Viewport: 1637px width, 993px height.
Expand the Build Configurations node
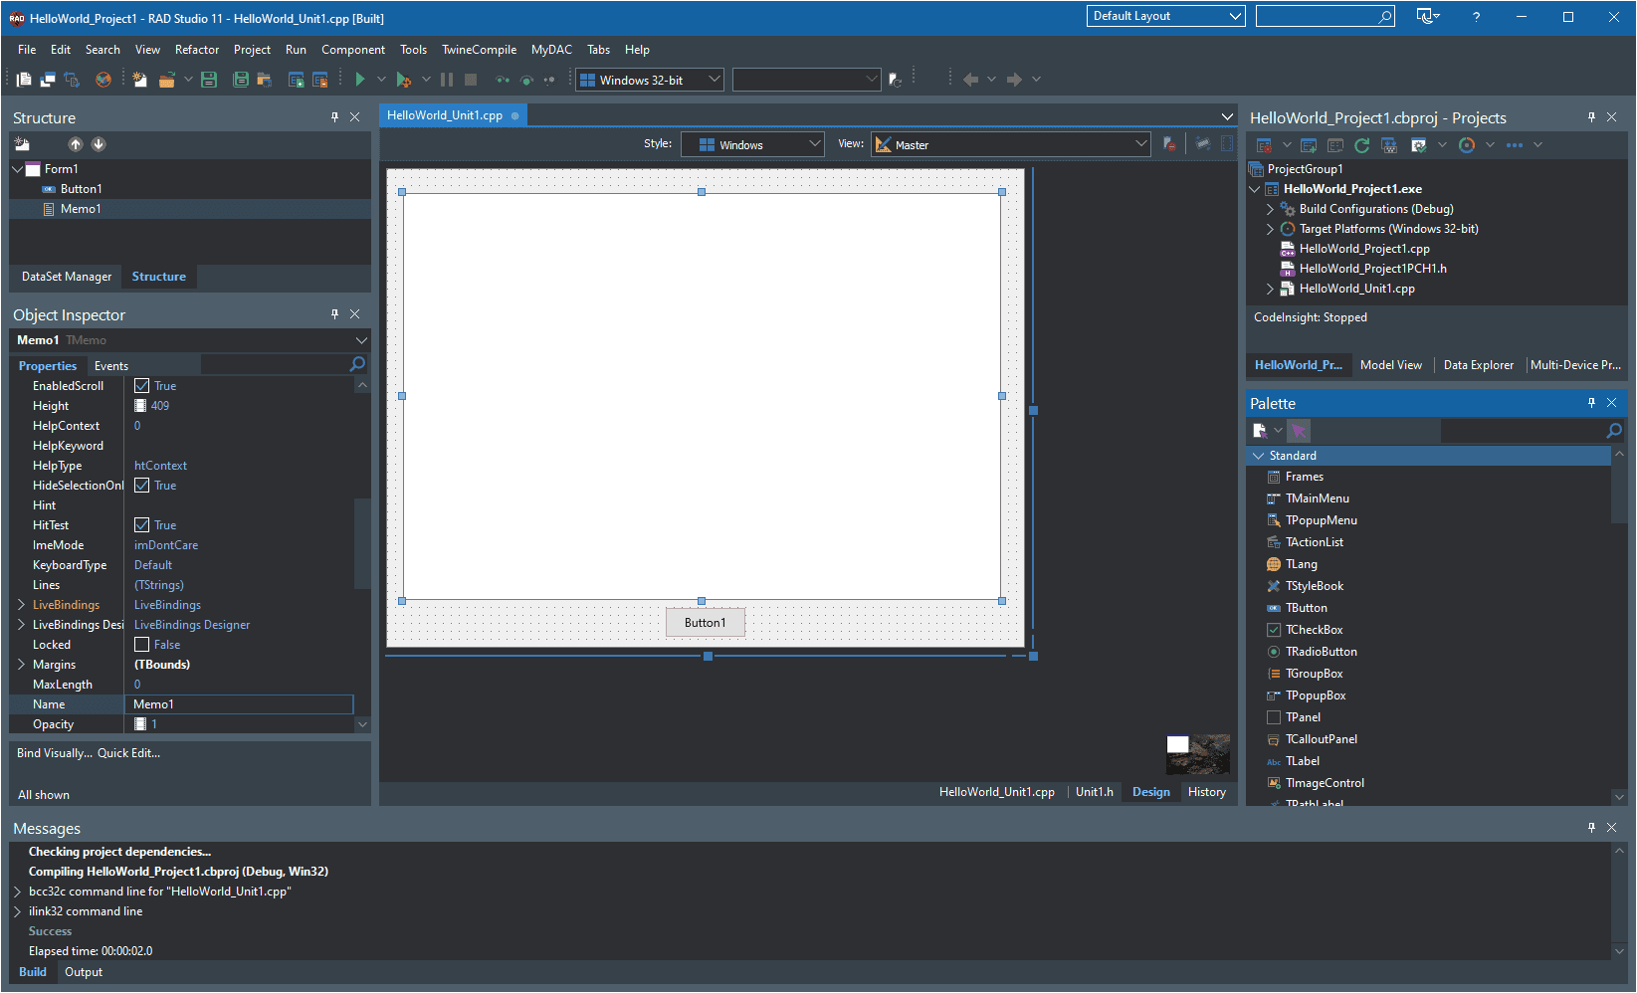tap(1270, 209)
